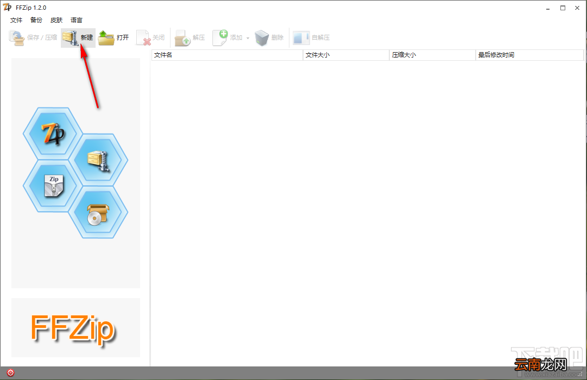Viewport: 587px width, 380px height.
Task: Maximize the FFZip window
Action: (563, 8)
